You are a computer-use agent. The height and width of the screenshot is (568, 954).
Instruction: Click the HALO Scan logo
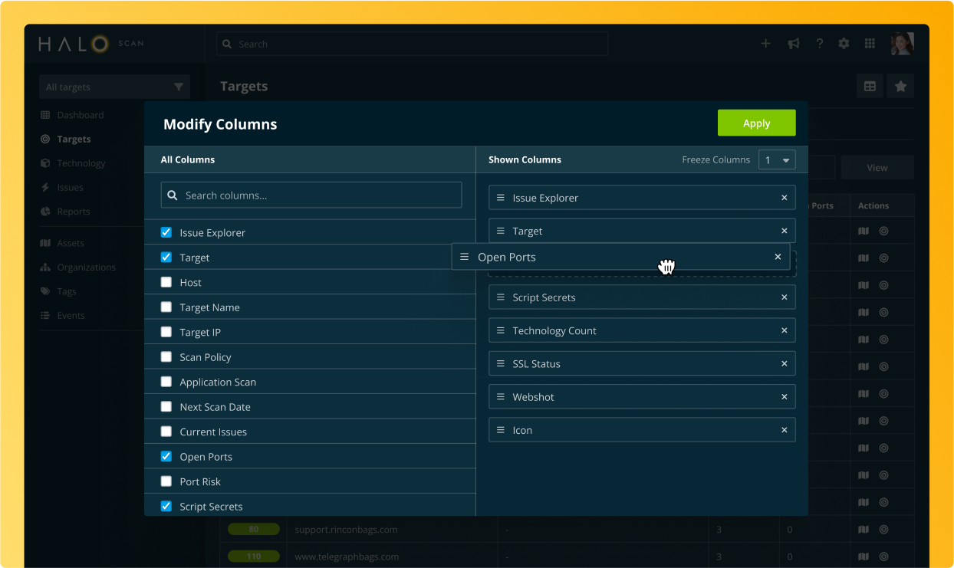[90, 44]
